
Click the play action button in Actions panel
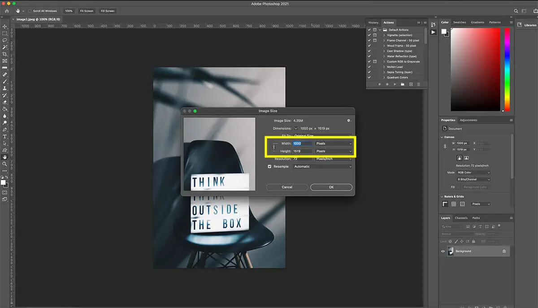(395, 84)
